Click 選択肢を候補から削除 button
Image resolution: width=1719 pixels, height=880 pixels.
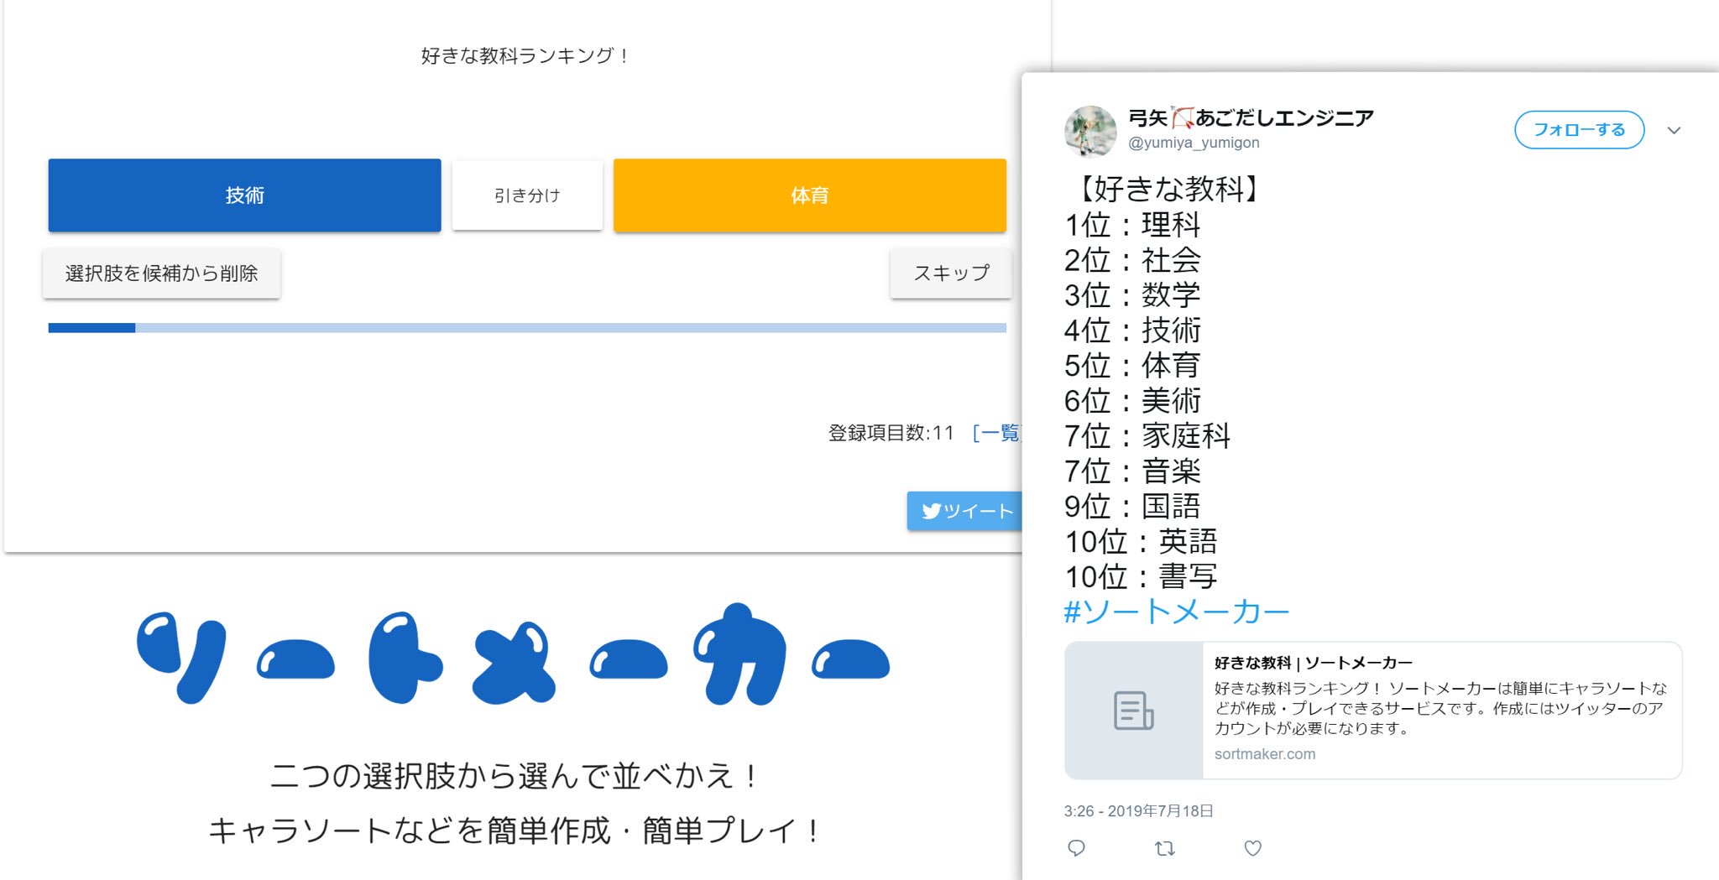pos(161,273)
